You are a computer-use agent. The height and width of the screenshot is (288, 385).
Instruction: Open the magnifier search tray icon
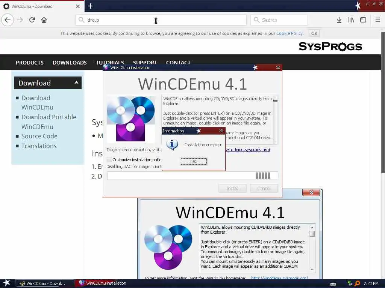[357, 283]
